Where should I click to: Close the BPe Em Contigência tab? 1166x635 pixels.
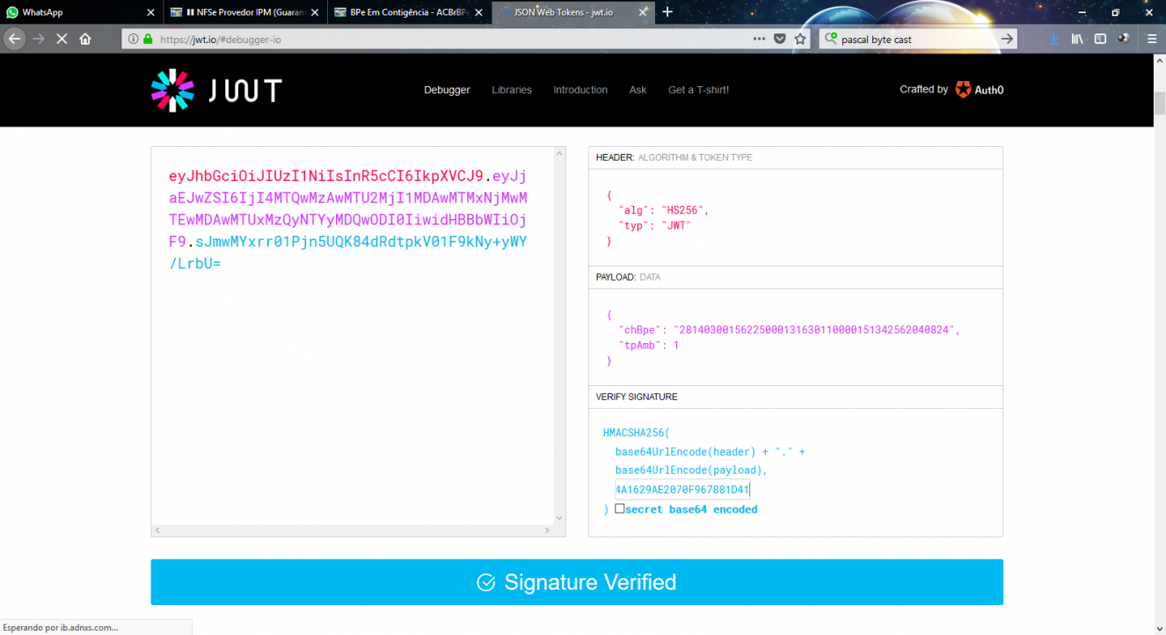pos(480,12)
